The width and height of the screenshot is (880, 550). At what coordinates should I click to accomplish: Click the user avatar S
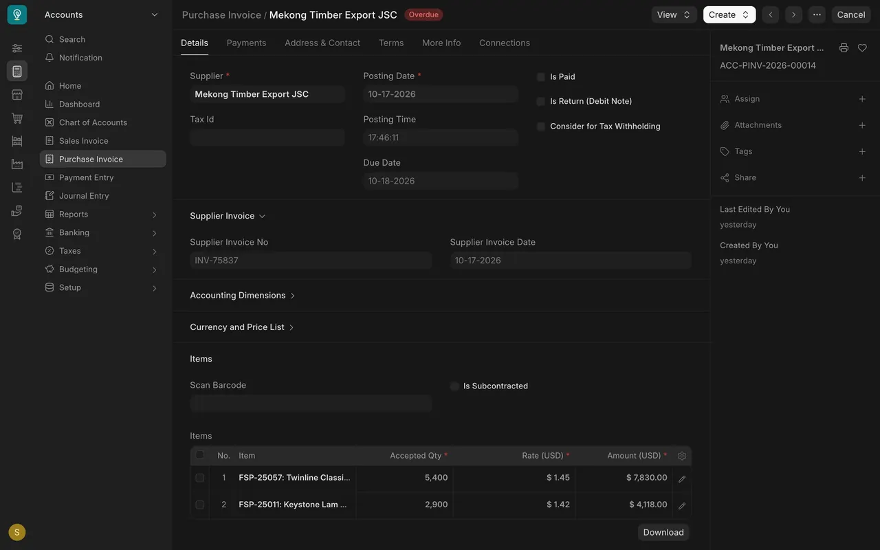coord(17,532)
